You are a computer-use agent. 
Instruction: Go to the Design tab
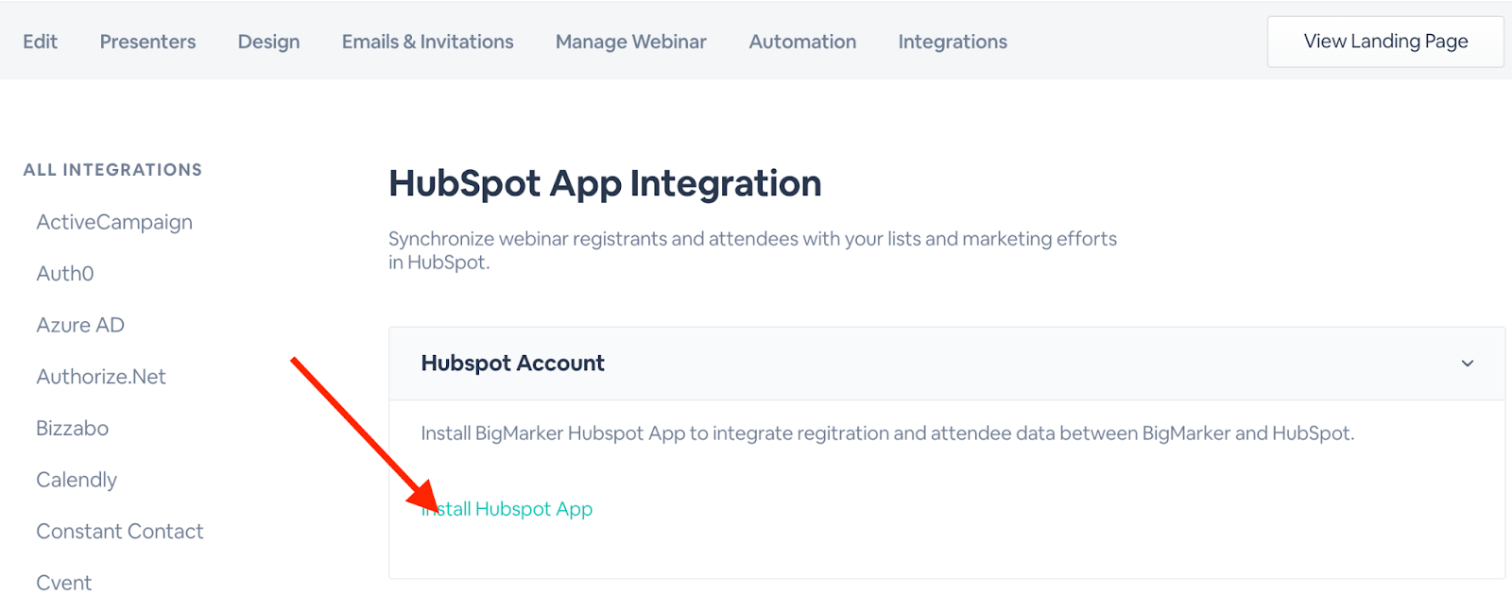click(x=268, y=42)
